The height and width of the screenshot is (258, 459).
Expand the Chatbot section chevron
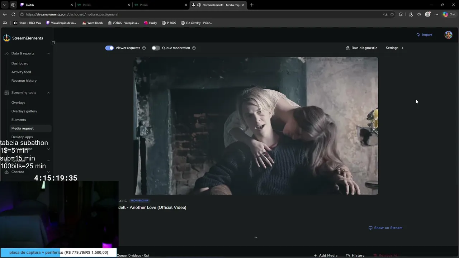tap(48, 172)
